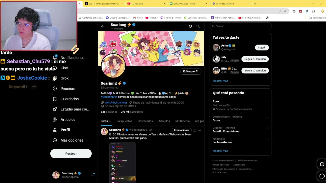Open floating messages bubble at bottom right
The width and height of the screenshot is (326, 183).
point(322,176)
